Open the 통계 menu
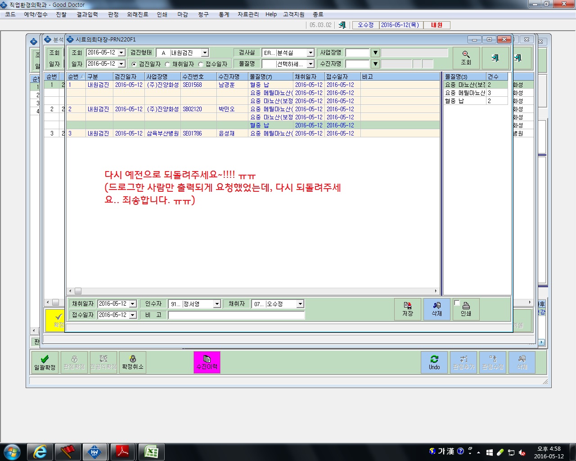Viewport: 576px width, 461px height. 224,14
